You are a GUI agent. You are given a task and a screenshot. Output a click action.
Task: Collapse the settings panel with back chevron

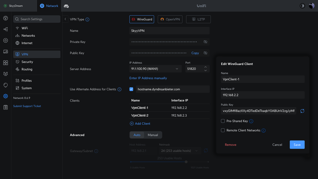point(65,19)
